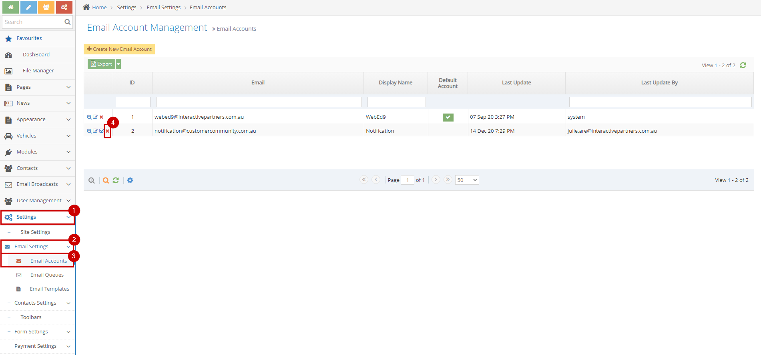Collapse the Email Settings submenu
The height and width of the screenshot is (355, 761).
tap(38, 247)
